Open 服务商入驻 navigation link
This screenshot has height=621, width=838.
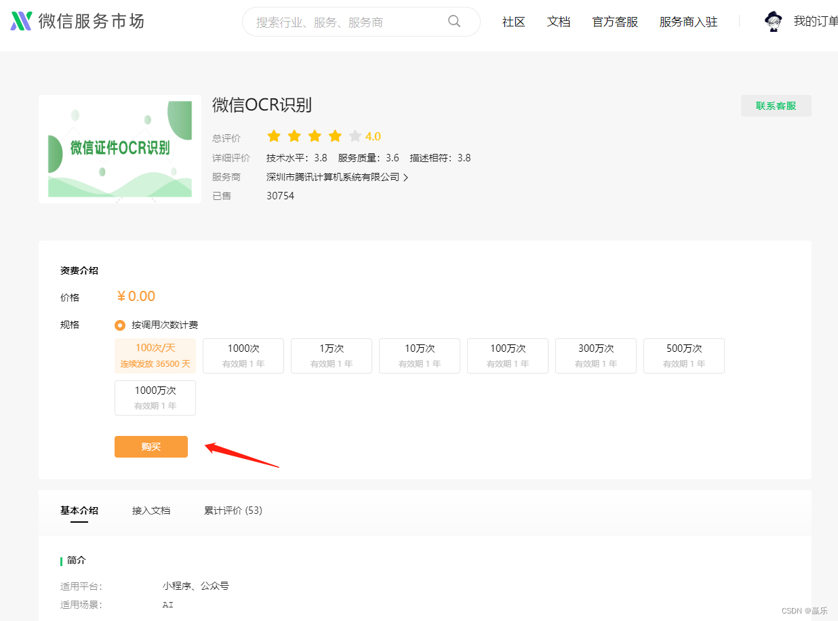coord(688,22)
